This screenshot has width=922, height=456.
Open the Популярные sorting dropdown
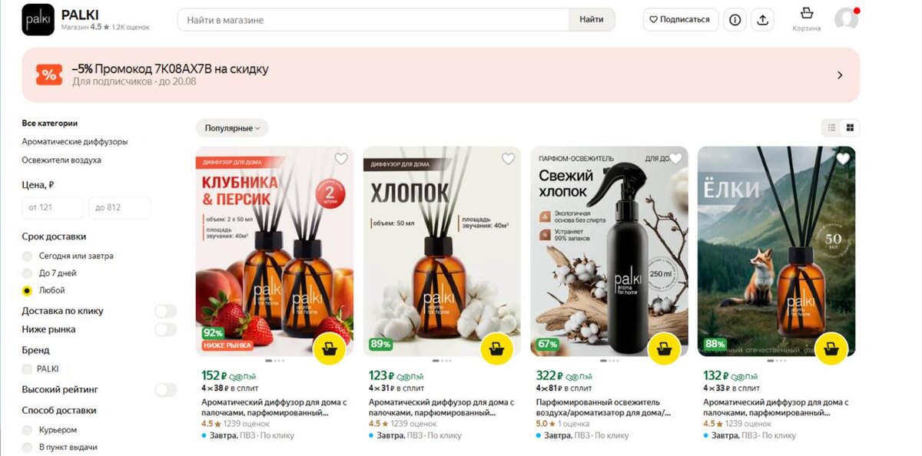click(x=232, y=128)
